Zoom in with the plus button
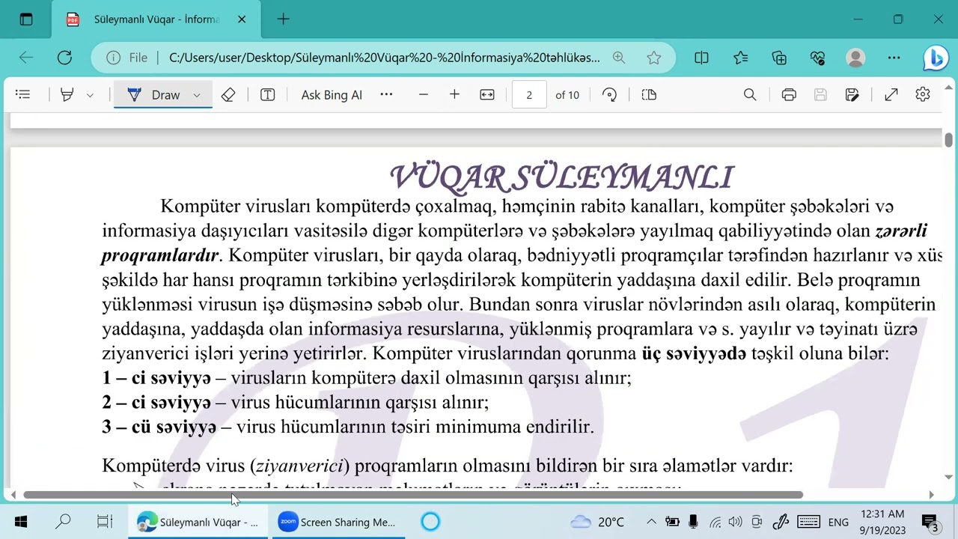Image resolution: width=958 pixels, height=539 pixels. tap(454, 94)
